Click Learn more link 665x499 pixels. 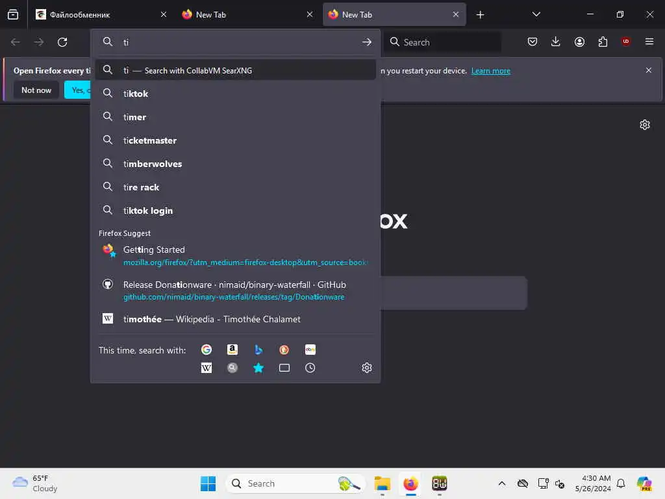[x=491, y=71]
